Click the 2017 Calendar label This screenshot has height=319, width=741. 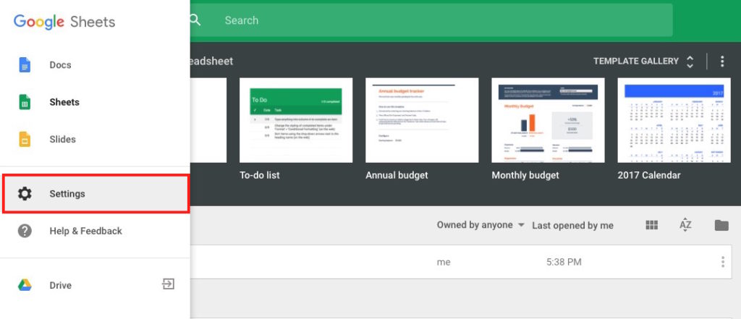coord(649,175)
